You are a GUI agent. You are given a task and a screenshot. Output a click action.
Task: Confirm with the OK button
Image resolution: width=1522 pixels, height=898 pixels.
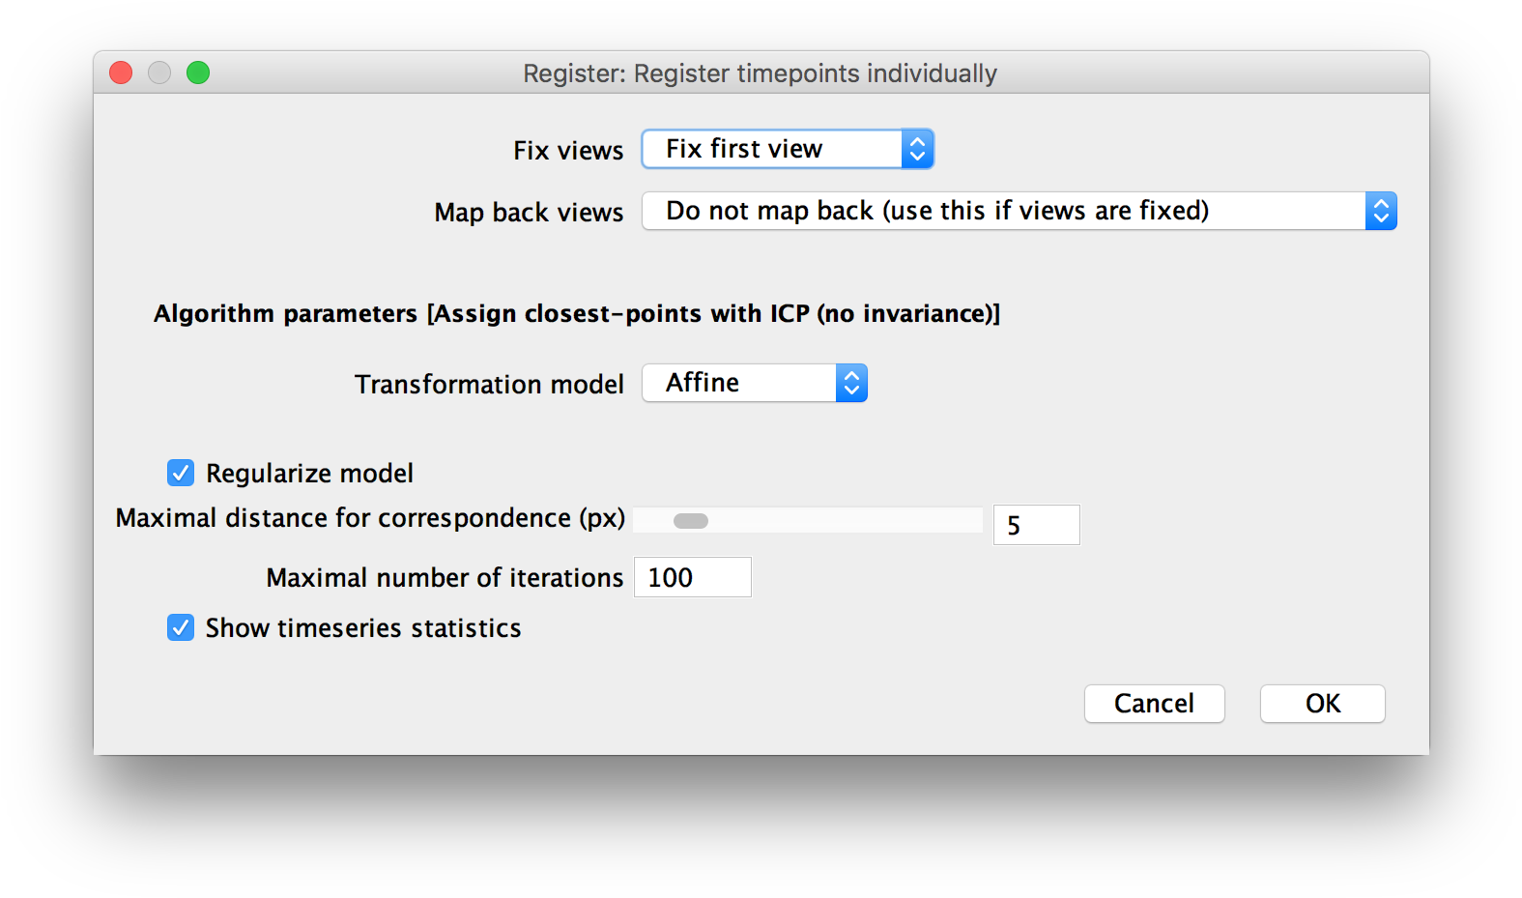(x=1322, y=704)
